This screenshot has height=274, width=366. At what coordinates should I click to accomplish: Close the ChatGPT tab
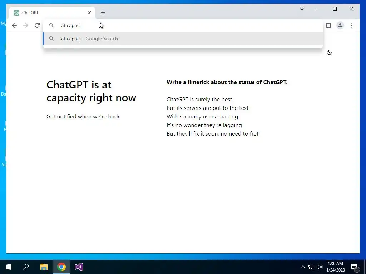click(x=89, y=13)
